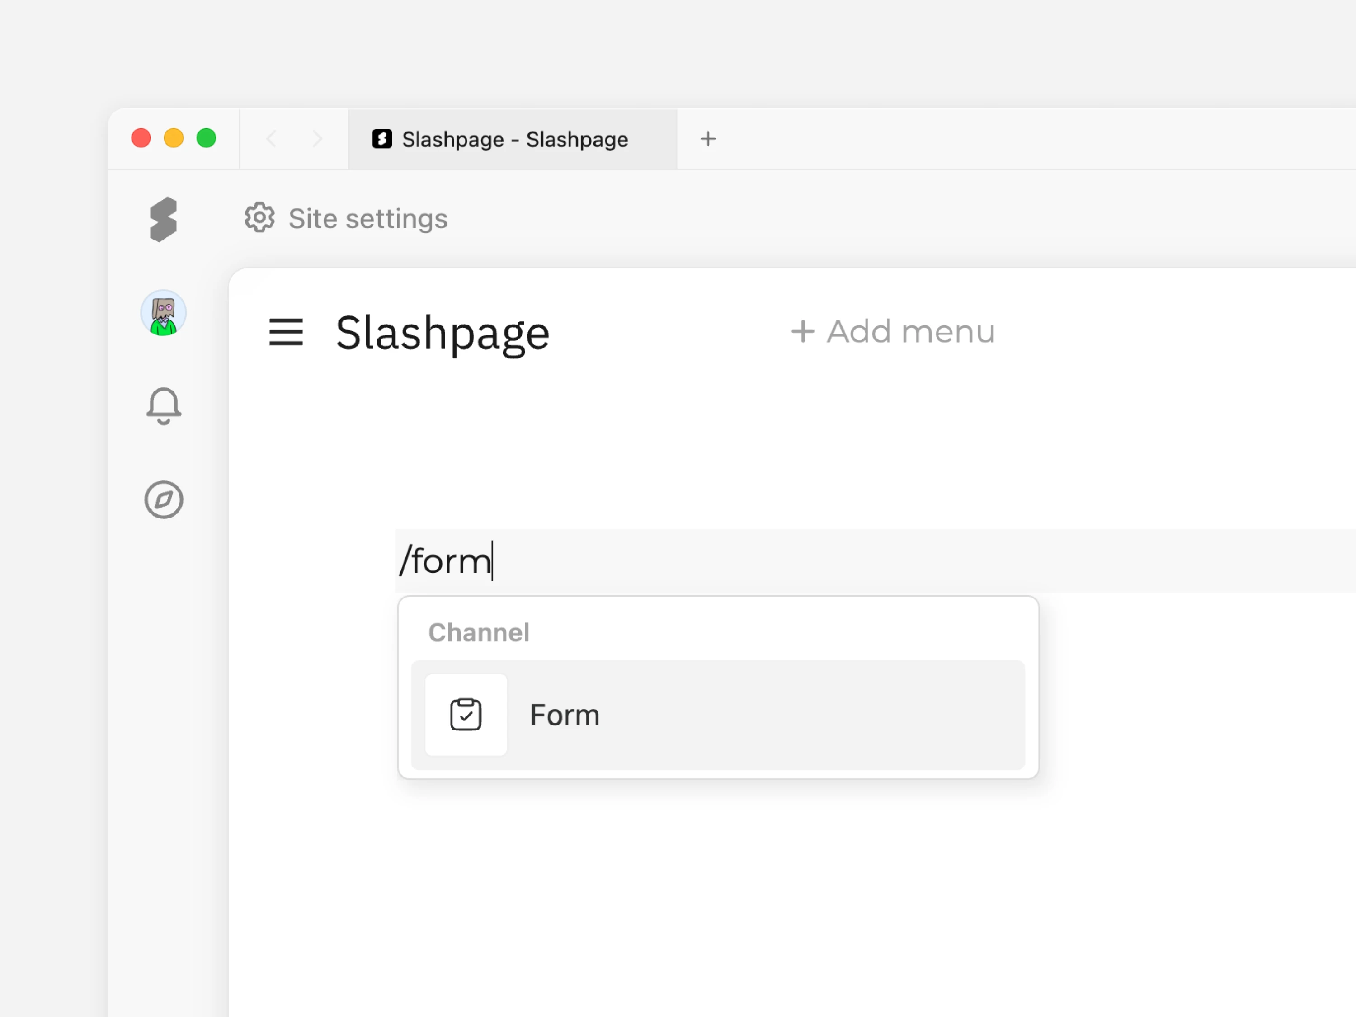1356x1017 pixels.
Task: Click the plus icon beside Add menu
Action: (802, 332)
